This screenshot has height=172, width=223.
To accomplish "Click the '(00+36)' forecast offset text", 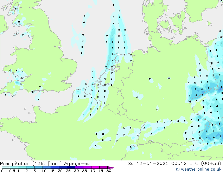I will (211, 164).
